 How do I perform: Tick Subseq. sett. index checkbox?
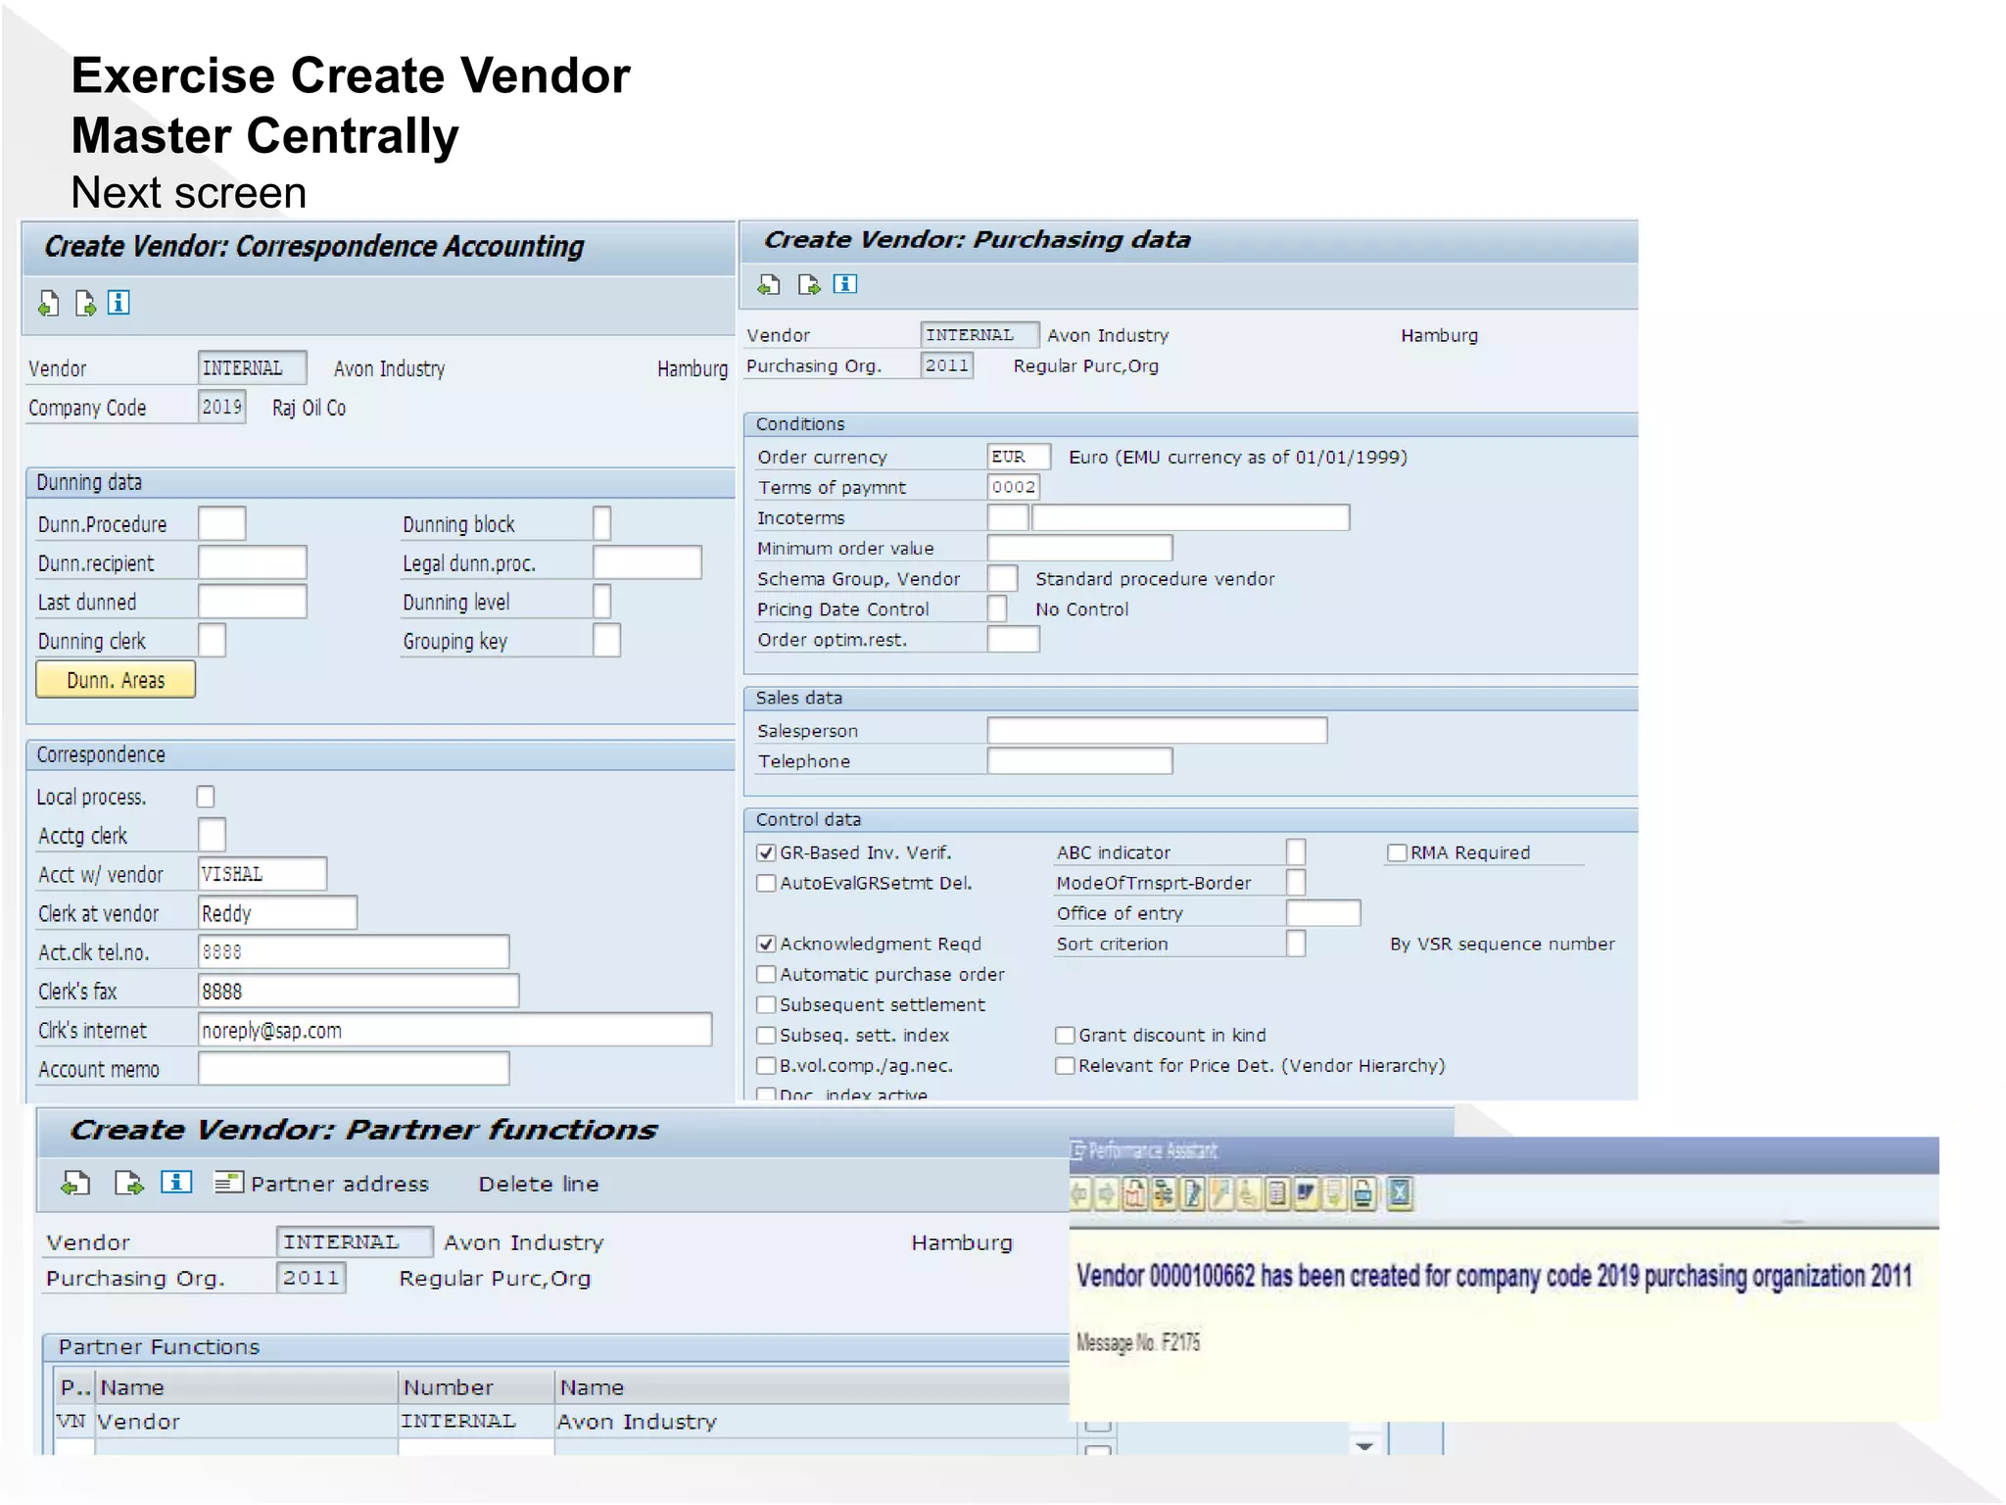pyautogui.click(x=766, y=1035)
